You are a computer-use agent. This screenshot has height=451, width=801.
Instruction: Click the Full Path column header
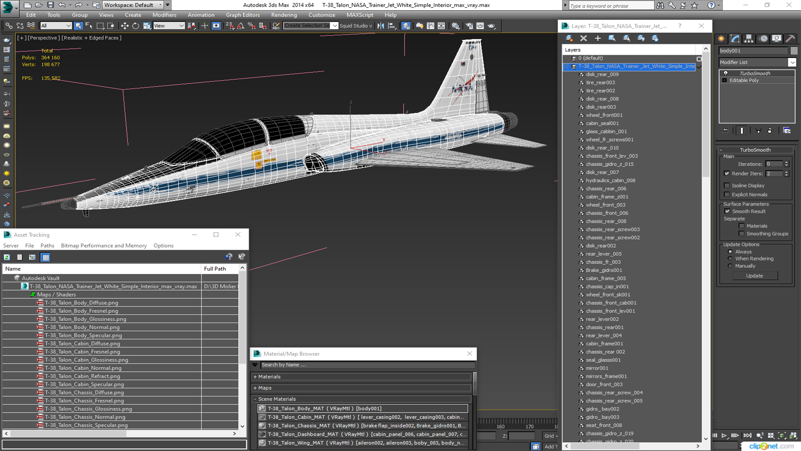click(x=220, y=269)
